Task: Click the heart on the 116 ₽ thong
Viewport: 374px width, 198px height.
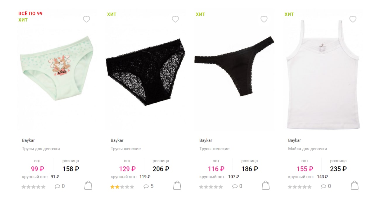Action: pos(264,19)
